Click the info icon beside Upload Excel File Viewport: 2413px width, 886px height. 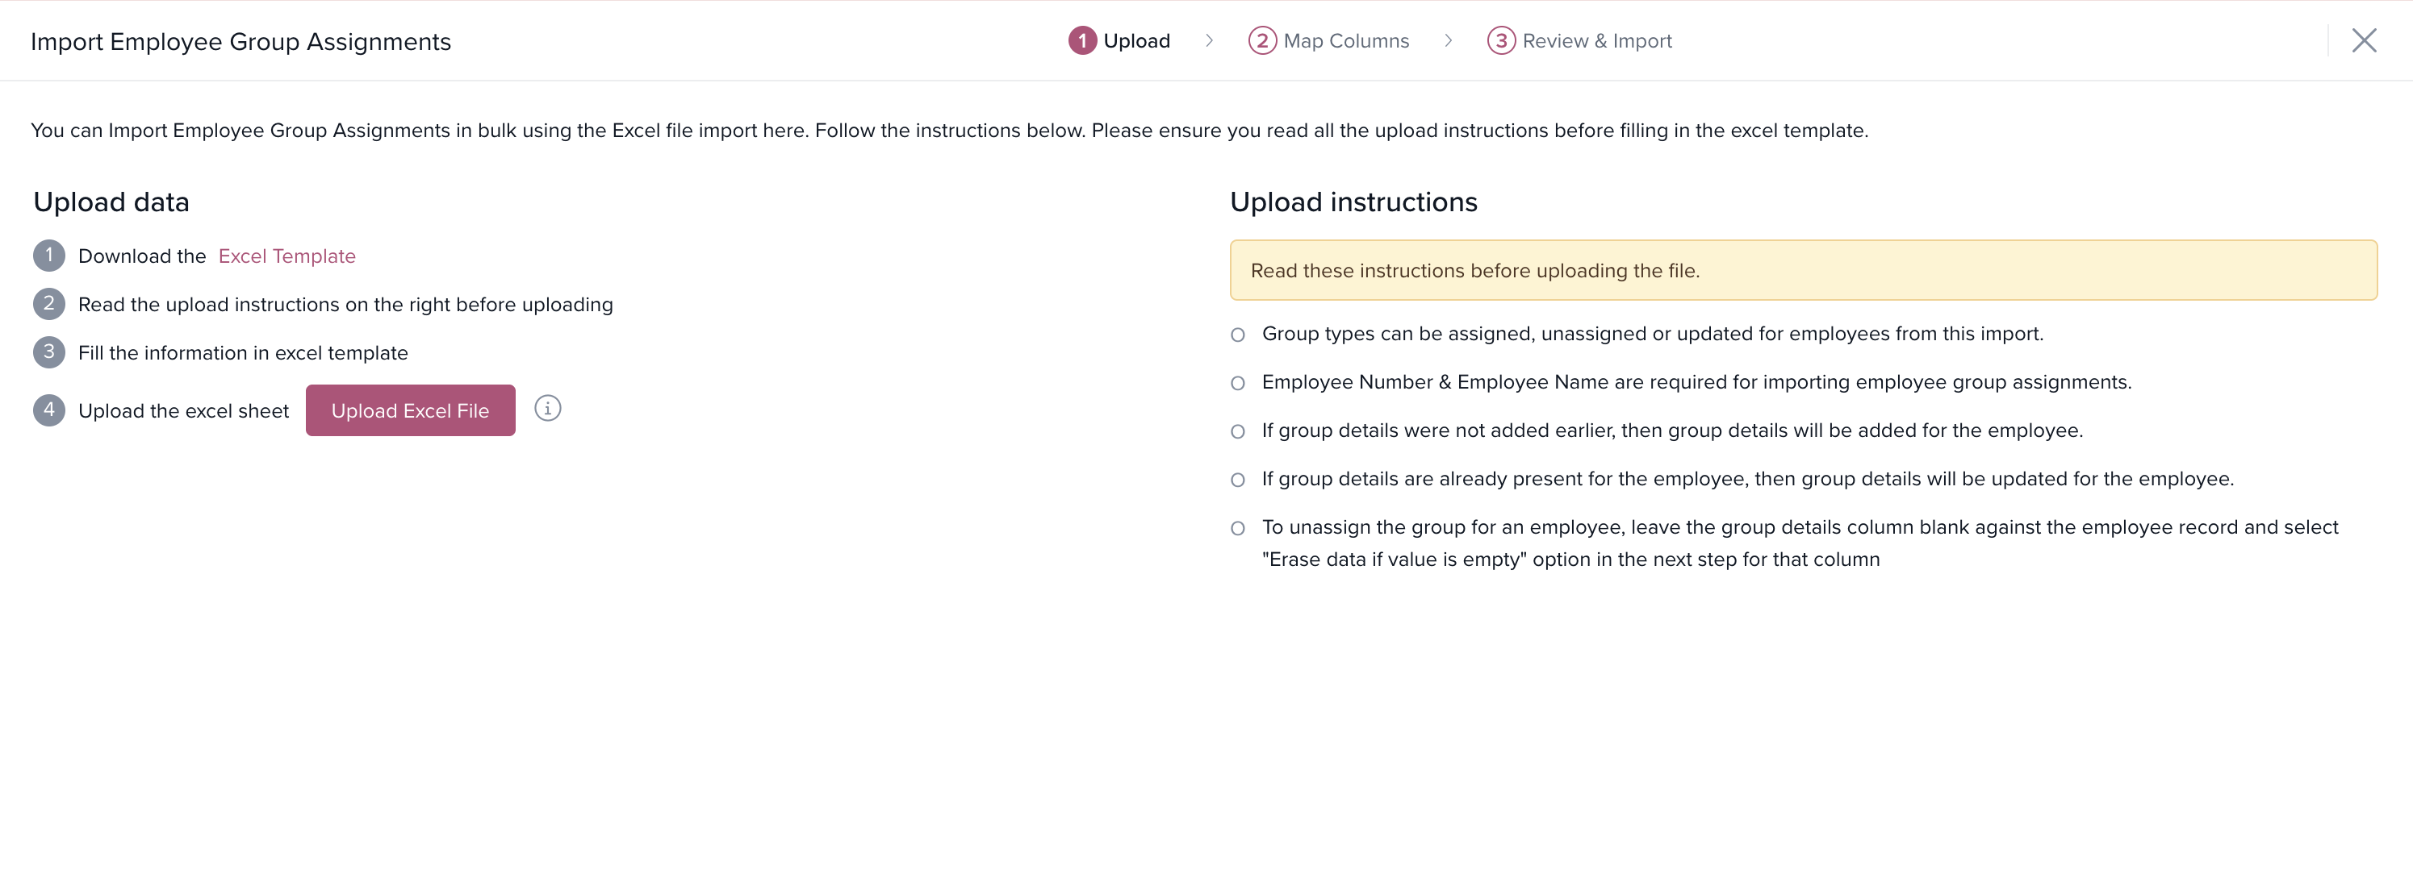coord(547,409)
